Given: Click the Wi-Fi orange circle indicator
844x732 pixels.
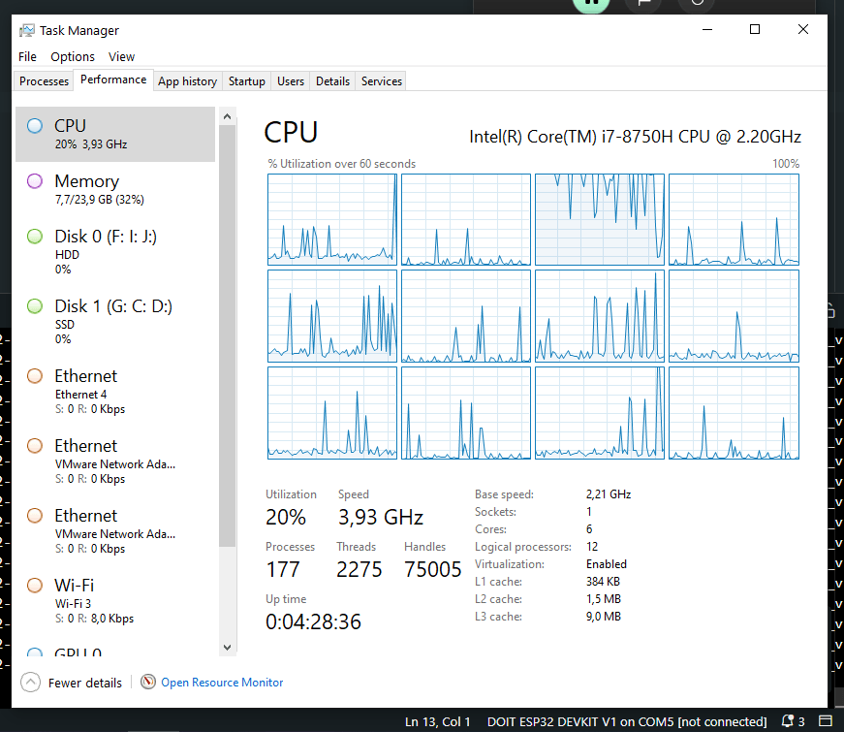Looking at the screenshot, I should pyautogui.click(x=35, y=586).
